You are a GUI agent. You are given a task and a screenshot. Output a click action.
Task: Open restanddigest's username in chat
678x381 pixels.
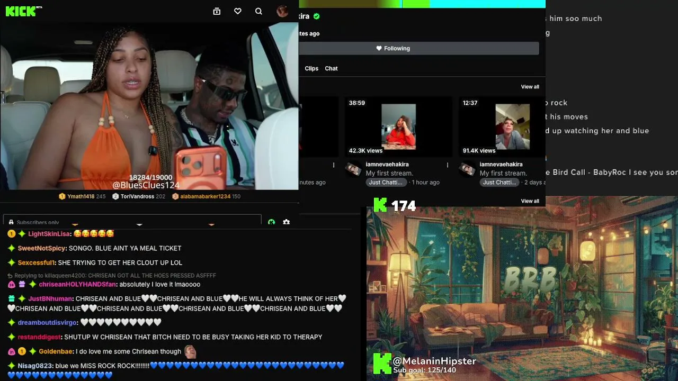(40, 337)
